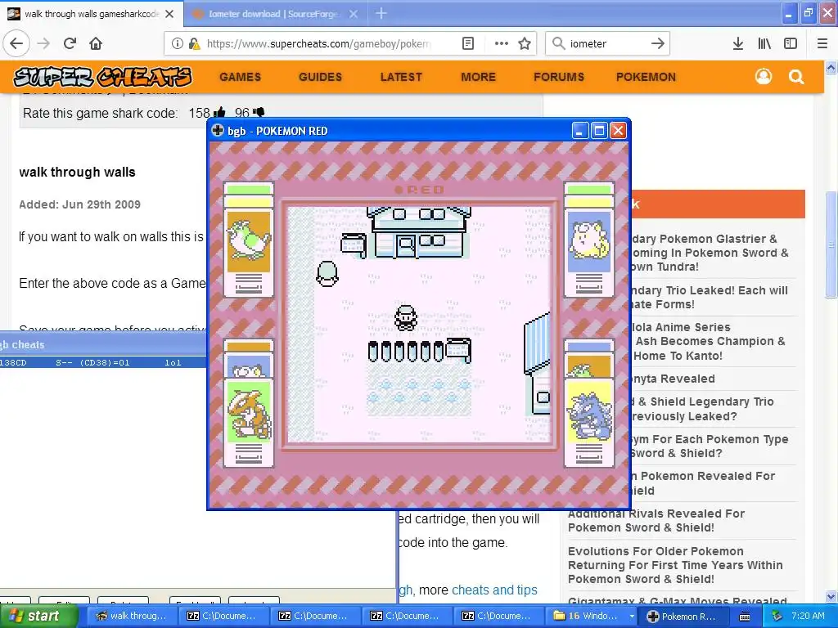The width and height of the screenshot is (838, 628).
Task: Open Firefox library icon
Action: tap(764, 43)
